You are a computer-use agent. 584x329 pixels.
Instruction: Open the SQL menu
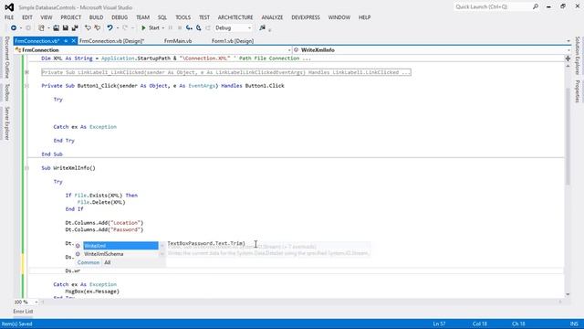point(162,17)
